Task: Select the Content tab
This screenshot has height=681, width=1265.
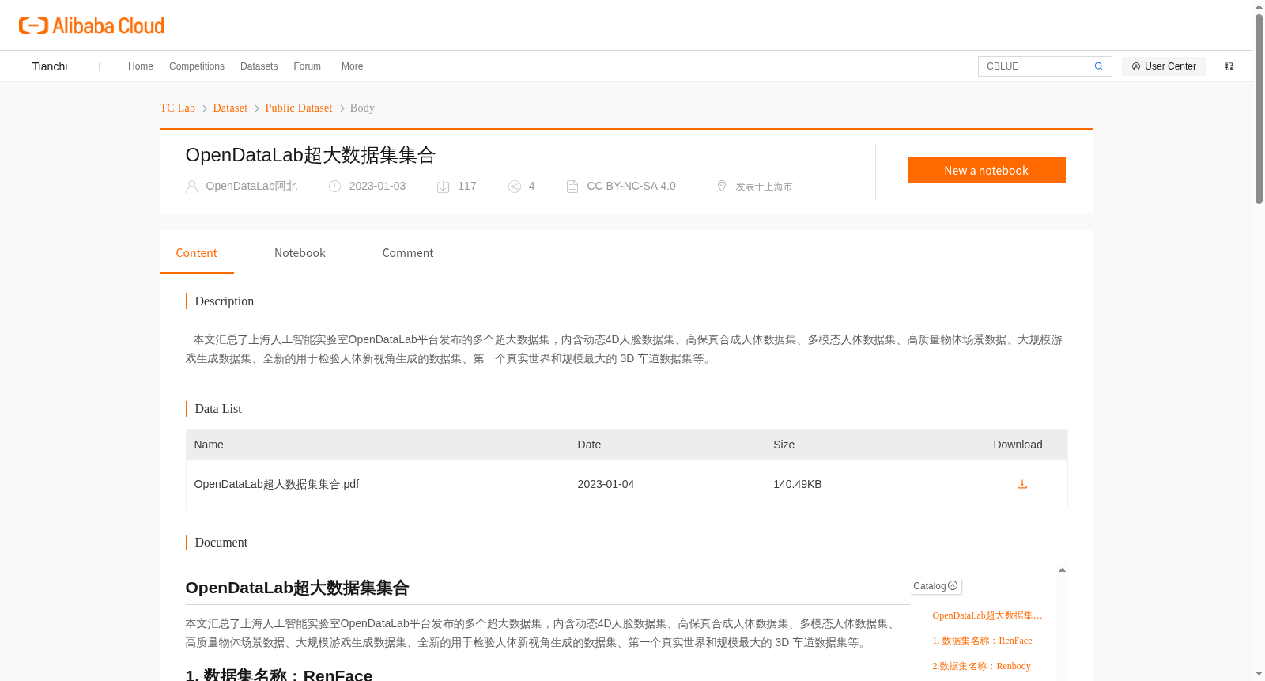Action: click(x=197, y=253)
